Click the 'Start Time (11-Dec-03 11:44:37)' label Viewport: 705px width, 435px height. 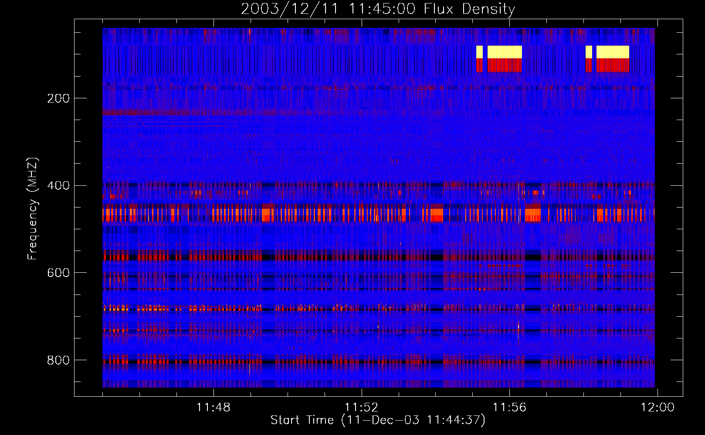coord(378,420)
